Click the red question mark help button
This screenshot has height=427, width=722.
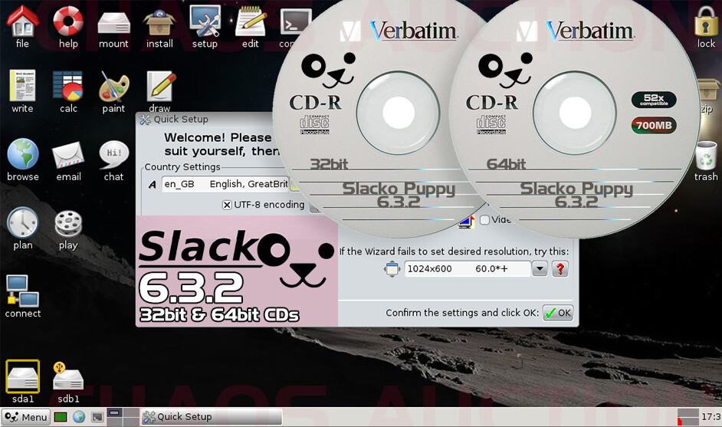(560, 268)
